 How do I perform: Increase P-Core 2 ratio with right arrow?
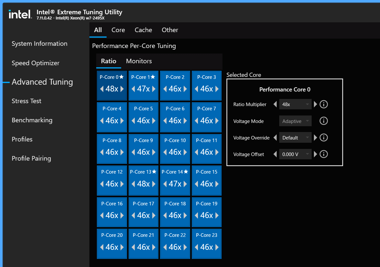185,89
